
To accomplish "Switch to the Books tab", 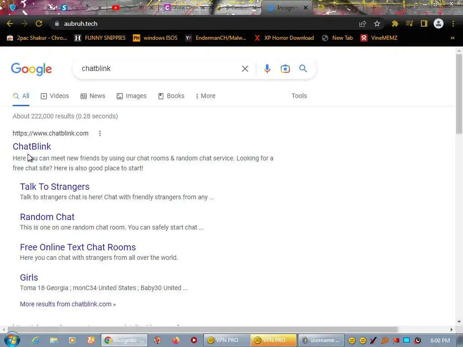I will click(x=171, y=96).
